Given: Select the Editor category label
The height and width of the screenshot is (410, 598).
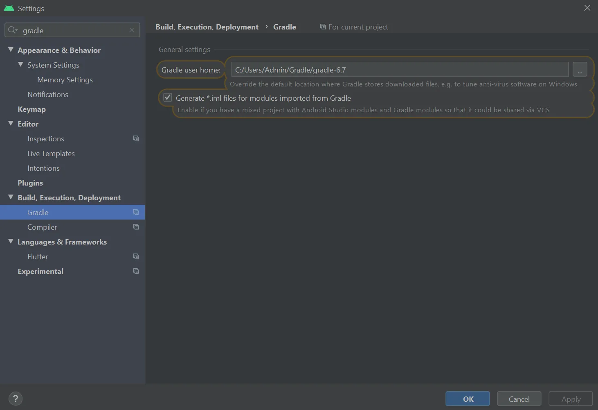Looking at the screenshot, I should pyautogui.click(x=28, y=124).
